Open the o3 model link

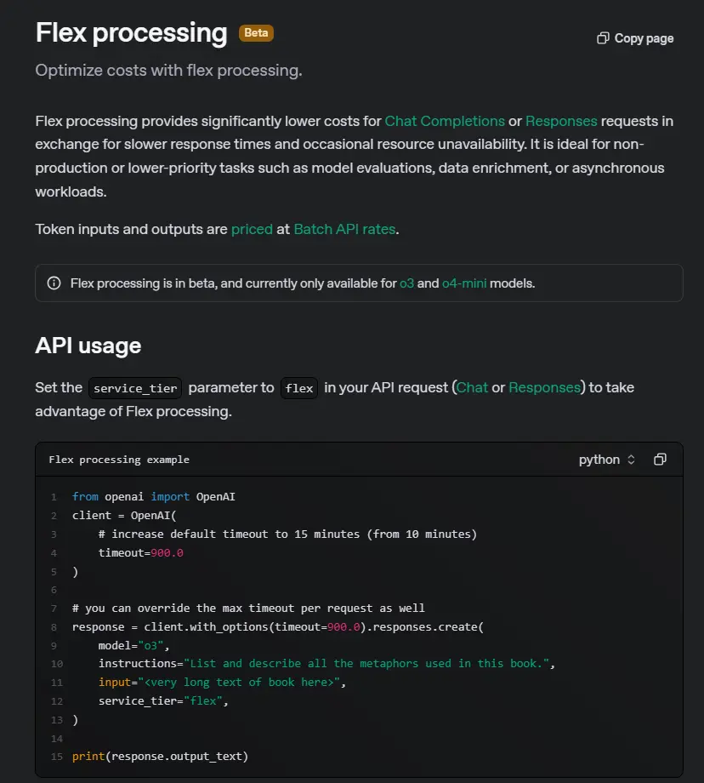[x=406, y=283]
